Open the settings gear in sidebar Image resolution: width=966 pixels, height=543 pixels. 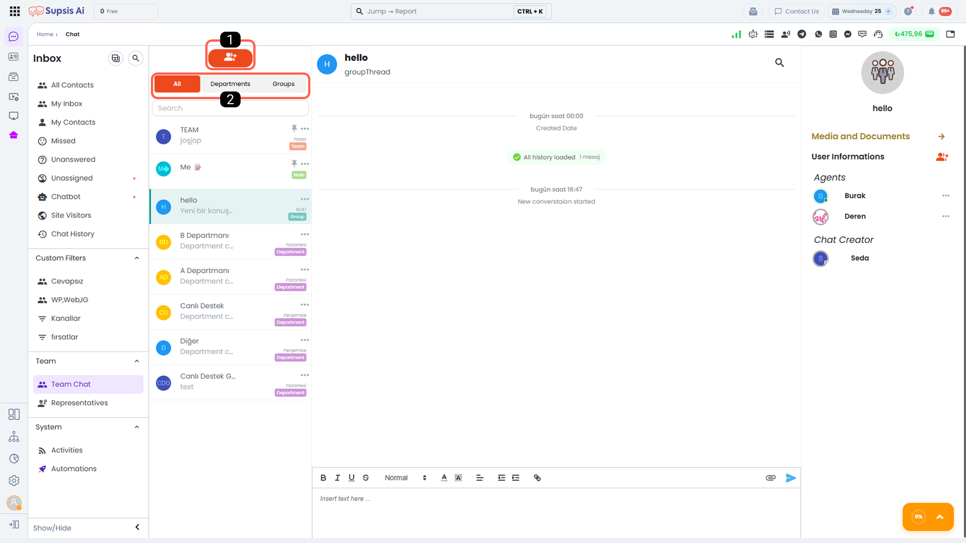tap(14, 481)
